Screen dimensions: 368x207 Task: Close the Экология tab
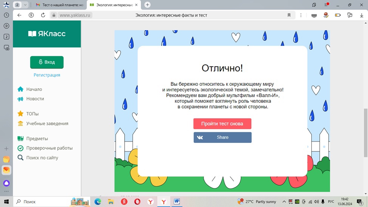coord(136,5)
